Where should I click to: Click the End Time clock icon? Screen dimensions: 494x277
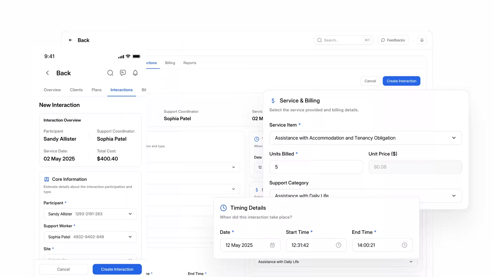pos(404,245)
